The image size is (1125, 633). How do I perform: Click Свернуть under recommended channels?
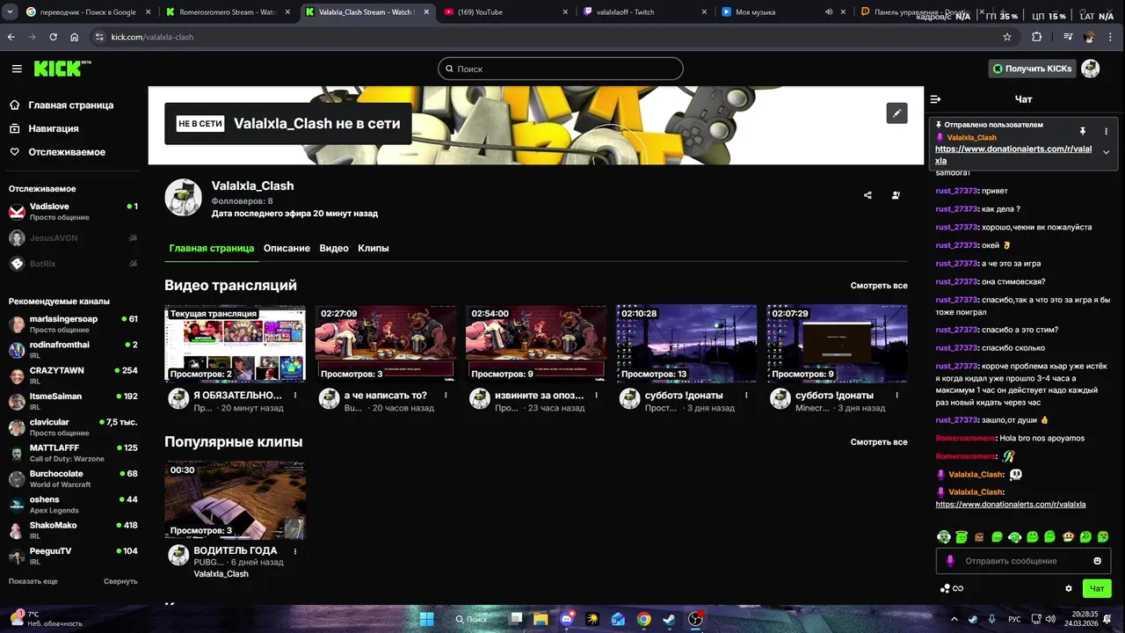pyautogui.click(x=120, y=581)
